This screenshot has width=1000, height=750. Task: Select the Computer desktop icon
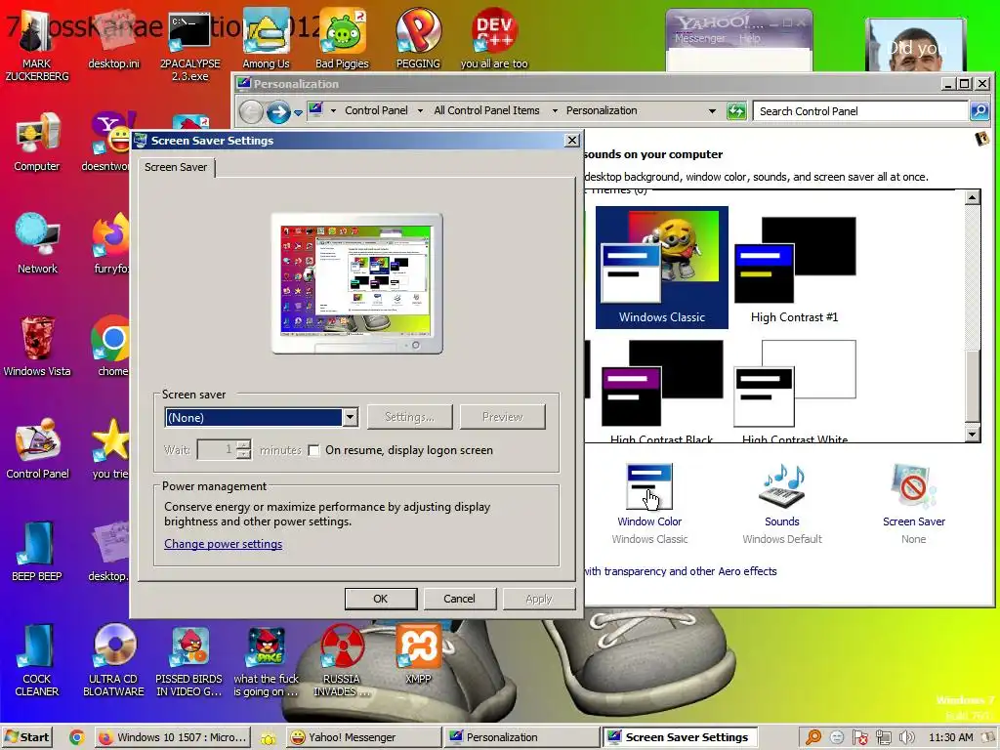point(37,142)
